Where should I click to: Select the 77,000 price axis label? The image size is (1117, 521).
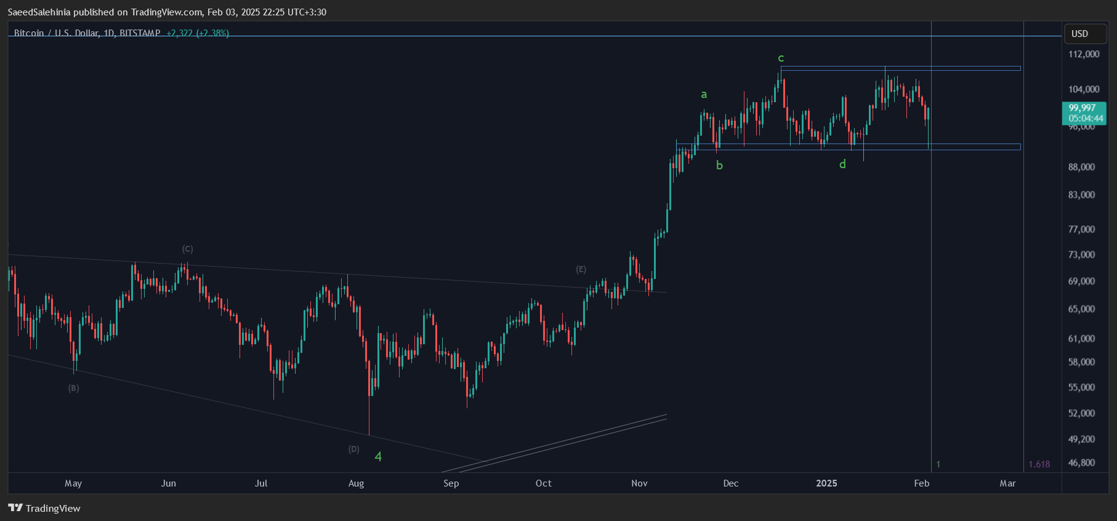[1081, 229]
